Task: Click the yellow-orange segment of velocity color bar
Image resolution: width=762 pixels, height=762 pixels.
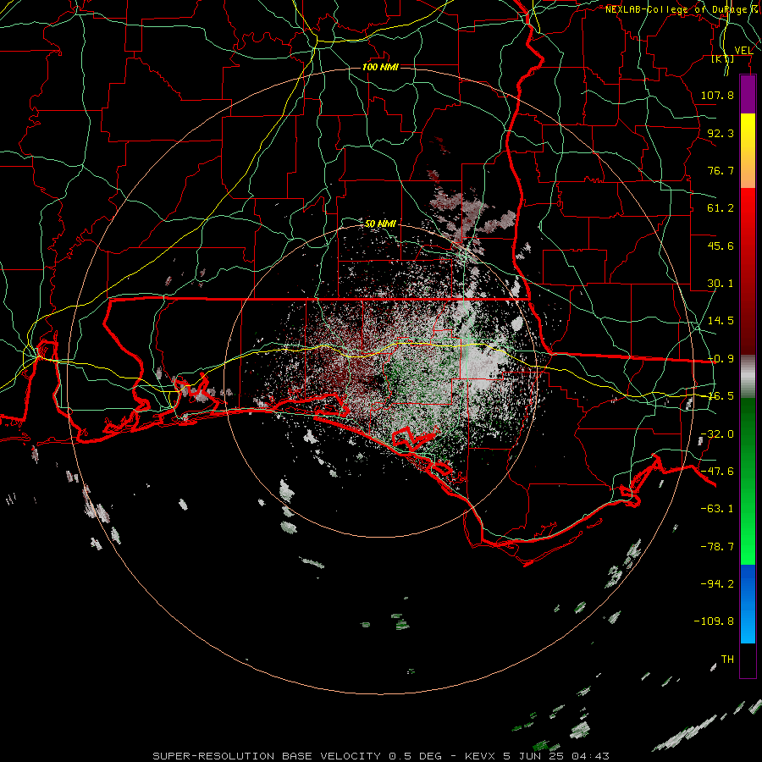Action: (x=748, y=151)
